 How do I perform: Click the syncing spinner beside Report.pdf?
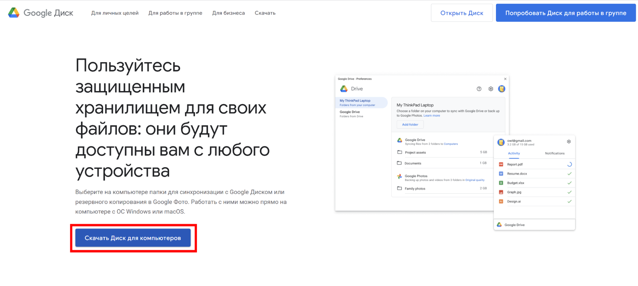click(569, 164)
